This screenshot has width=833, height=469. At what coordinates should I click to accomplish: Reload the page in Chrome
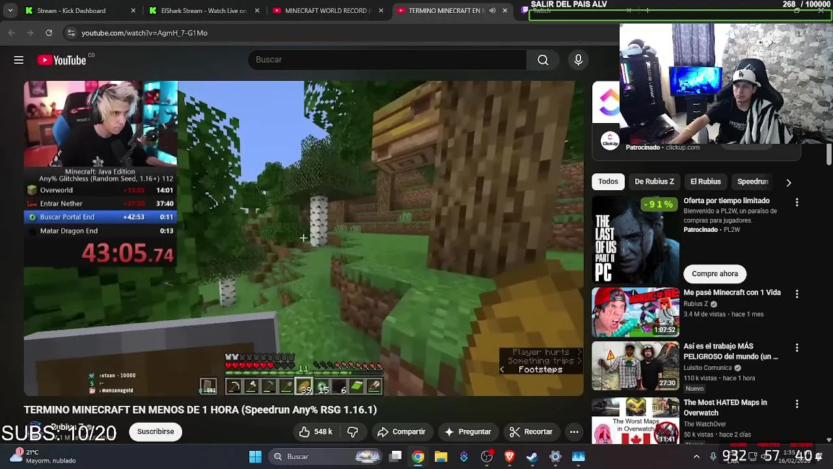point(49,33)
